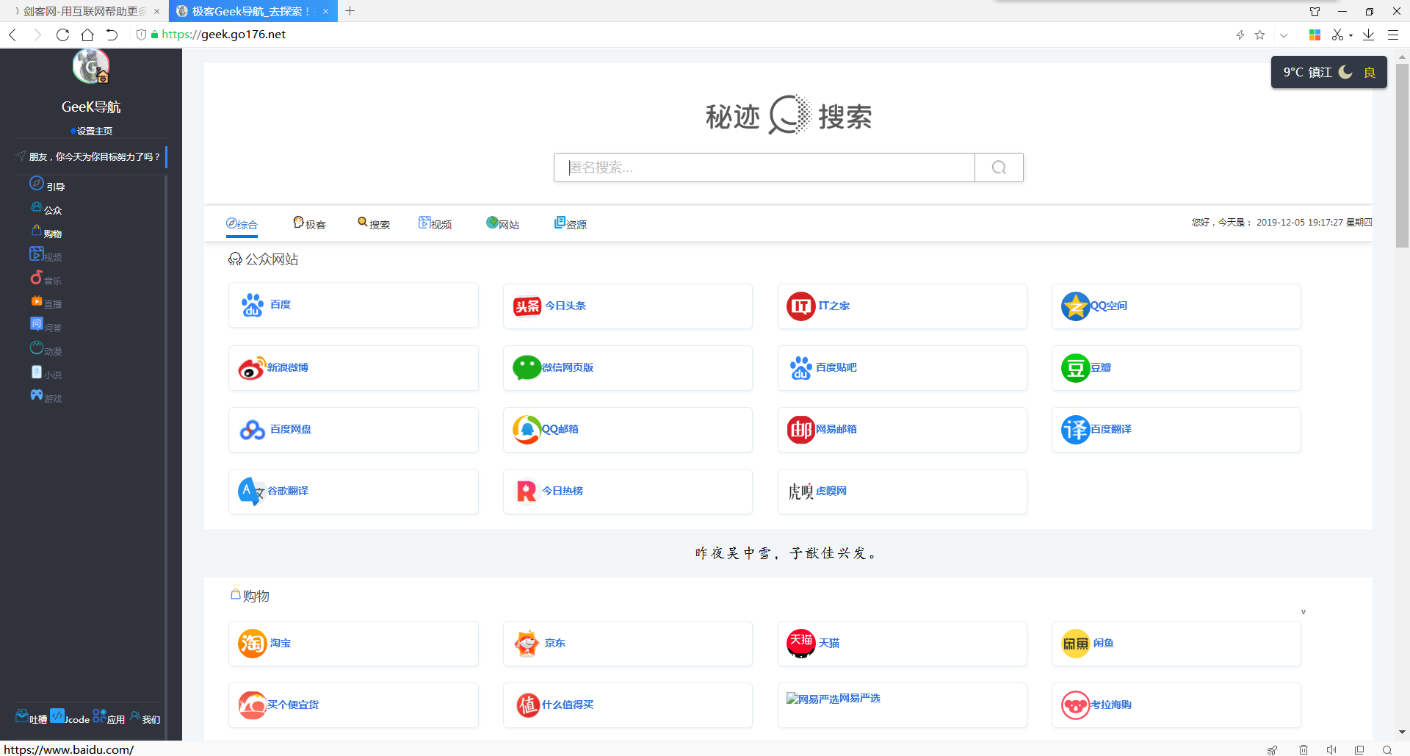Open the 今日头条 site card
Image resolution: width=1410 pixels, height=756 pixels.
pos(628,306)
